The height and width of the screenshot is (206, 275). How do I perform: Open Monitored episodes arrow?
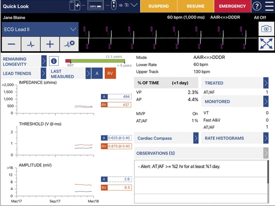pyautogui.click(x=266, y=101)
